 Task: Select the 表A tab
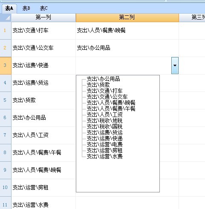click(9, 9)
